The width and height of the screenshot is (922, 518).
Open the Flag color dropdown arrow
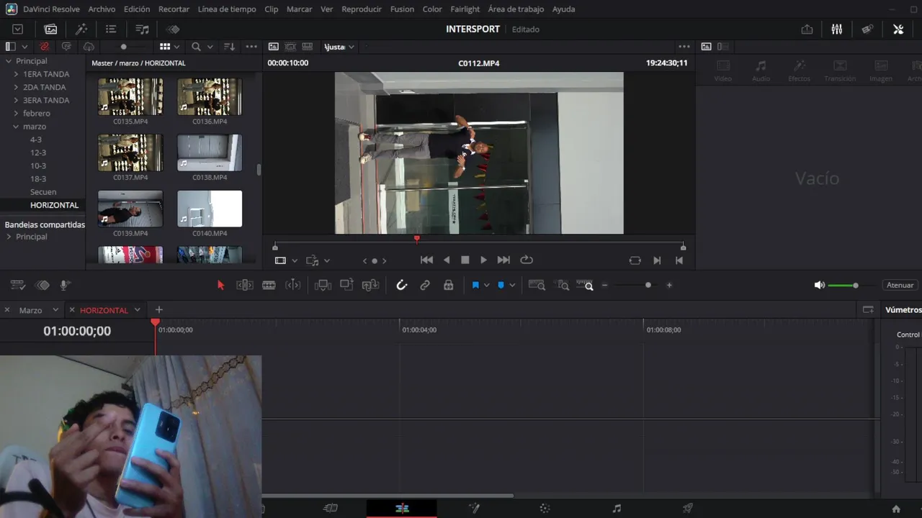487,286
